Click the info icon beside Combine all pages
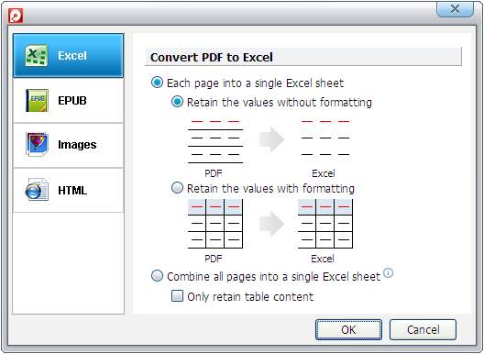 389,273
